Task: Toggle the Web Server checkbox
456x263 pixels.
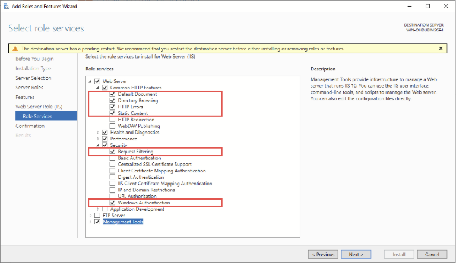Action: [x=97, y=81]
